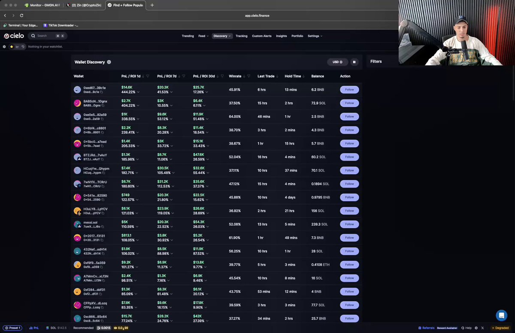Filter the PnL / ROI 7d column
Screen dimensions: 515x333
pyautogui.click(x=184, y=76)
